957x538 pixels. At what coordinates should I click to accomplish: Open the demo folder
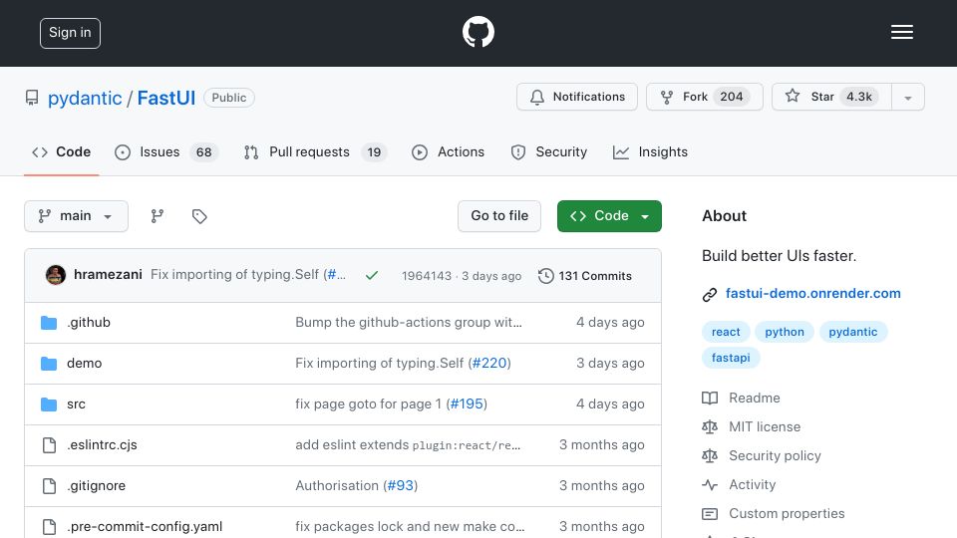84,363
